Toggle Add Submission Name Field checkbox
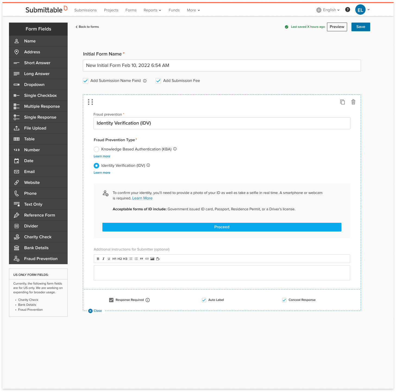This screenshot has height=392, width=396. click(86, 81)
